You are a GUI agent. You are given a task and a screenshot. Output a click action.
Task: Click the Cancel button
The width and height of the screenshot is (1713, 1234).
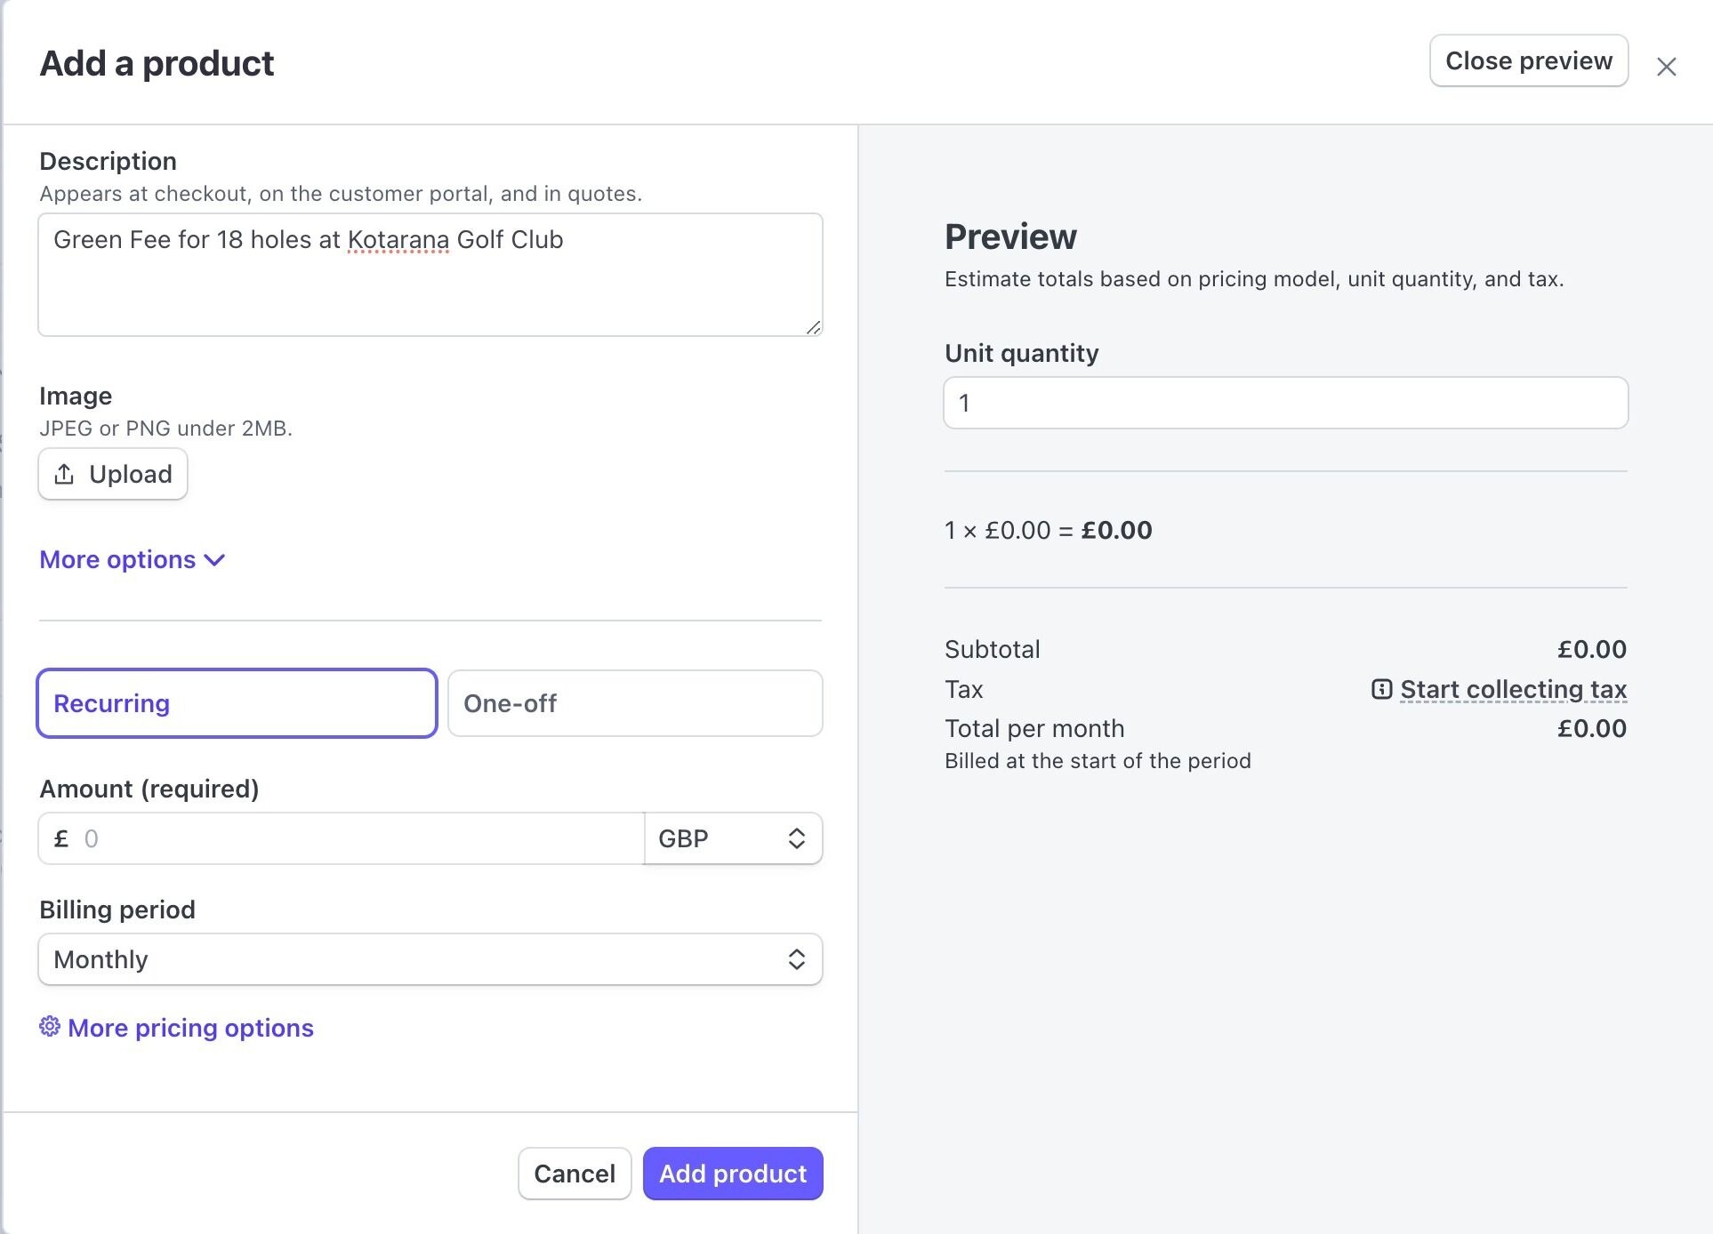point(575,1174)
